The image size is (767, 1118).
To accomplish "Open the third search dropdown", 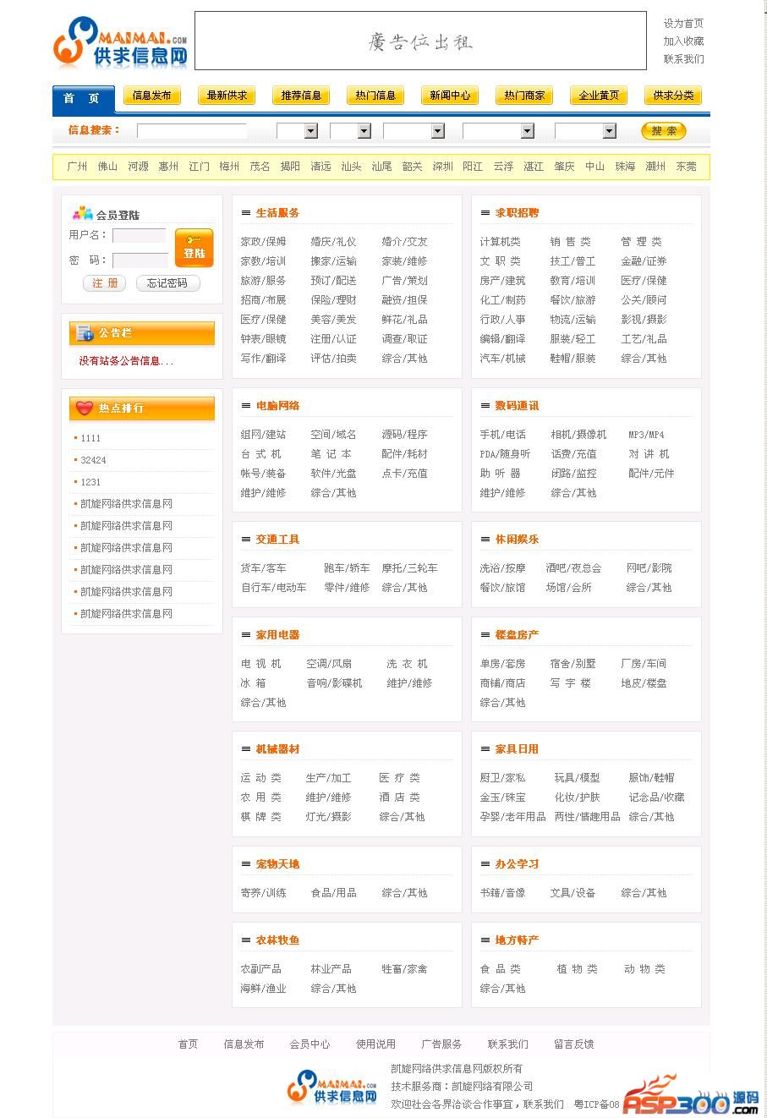I will point(414,131).
